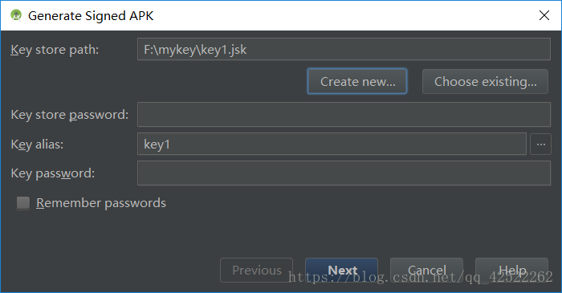Open key alias browse ellipsis button
Screen dimensions: 562x293
click(x=540, y=144)
